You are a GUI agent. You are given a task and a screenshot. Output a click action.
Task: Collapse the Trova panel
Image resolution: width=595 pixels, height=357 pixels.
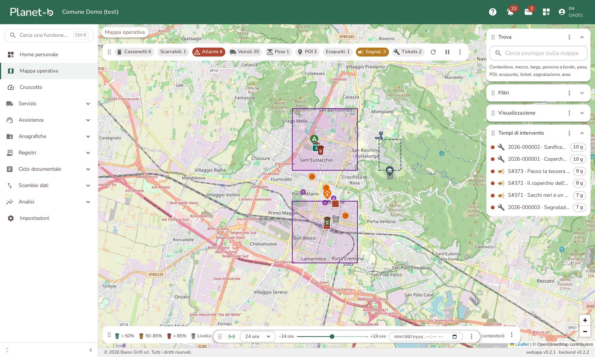tap(582, 37)
